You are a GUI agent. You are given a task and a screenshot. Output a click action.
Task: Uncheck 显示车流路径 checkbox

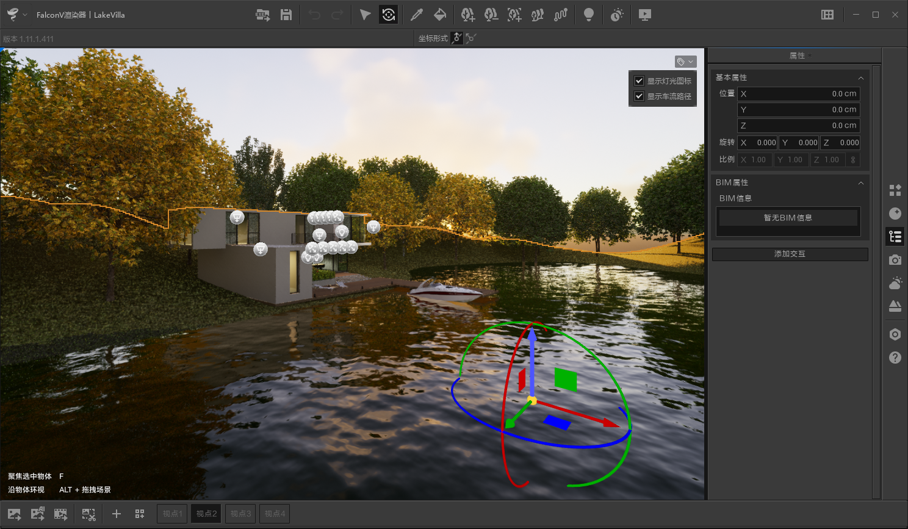pyautogui.click(x=640, y=96)
